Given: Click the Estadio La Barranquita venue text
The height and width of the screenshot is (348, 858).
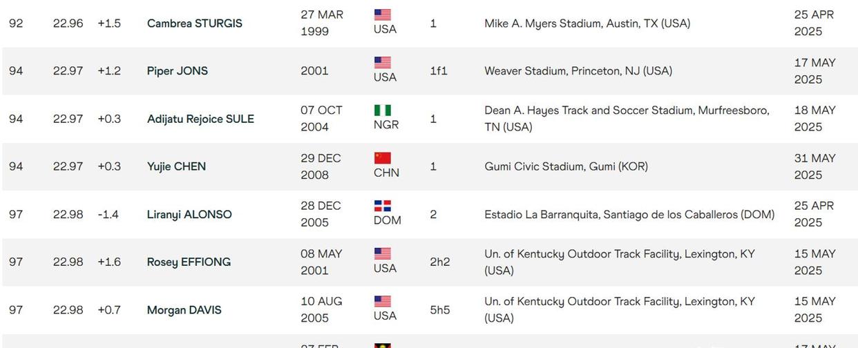Looking at the screenshot, I should tap(629, 215).
